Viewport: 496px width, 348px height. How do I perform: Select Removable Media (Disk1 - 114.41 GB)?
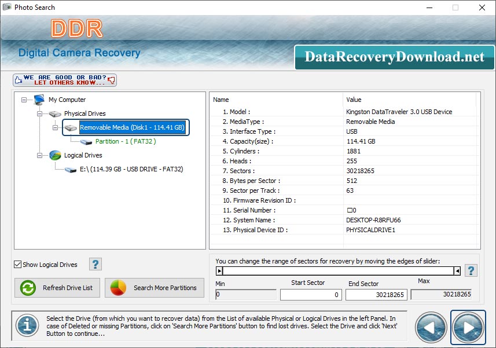[x=132, y=127]
